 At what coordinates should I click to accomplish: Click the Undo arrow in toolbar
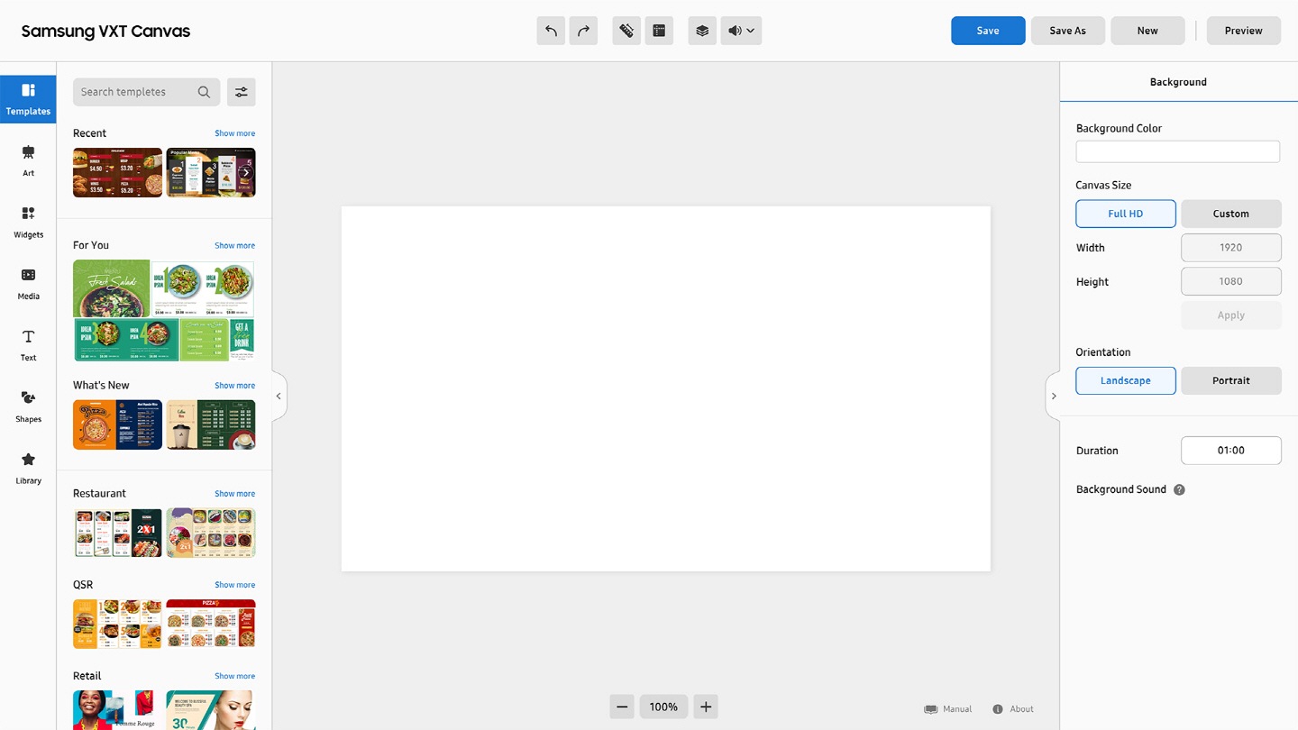(551, 31)
